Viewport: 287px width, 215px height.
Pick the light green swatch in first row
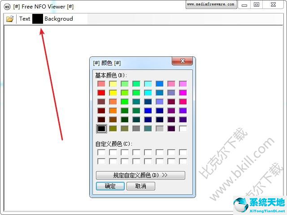(125, 84)
